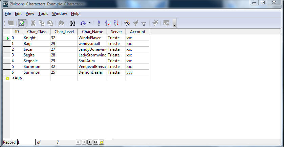The width and height of the screenshot is (284, 147).
Task: Sort descending with the toolbar icon
Action: [x=116, y=23]
